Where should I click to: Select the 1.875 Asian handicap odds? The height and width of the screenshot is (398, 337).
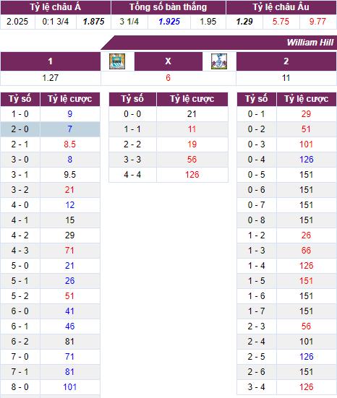93,22
